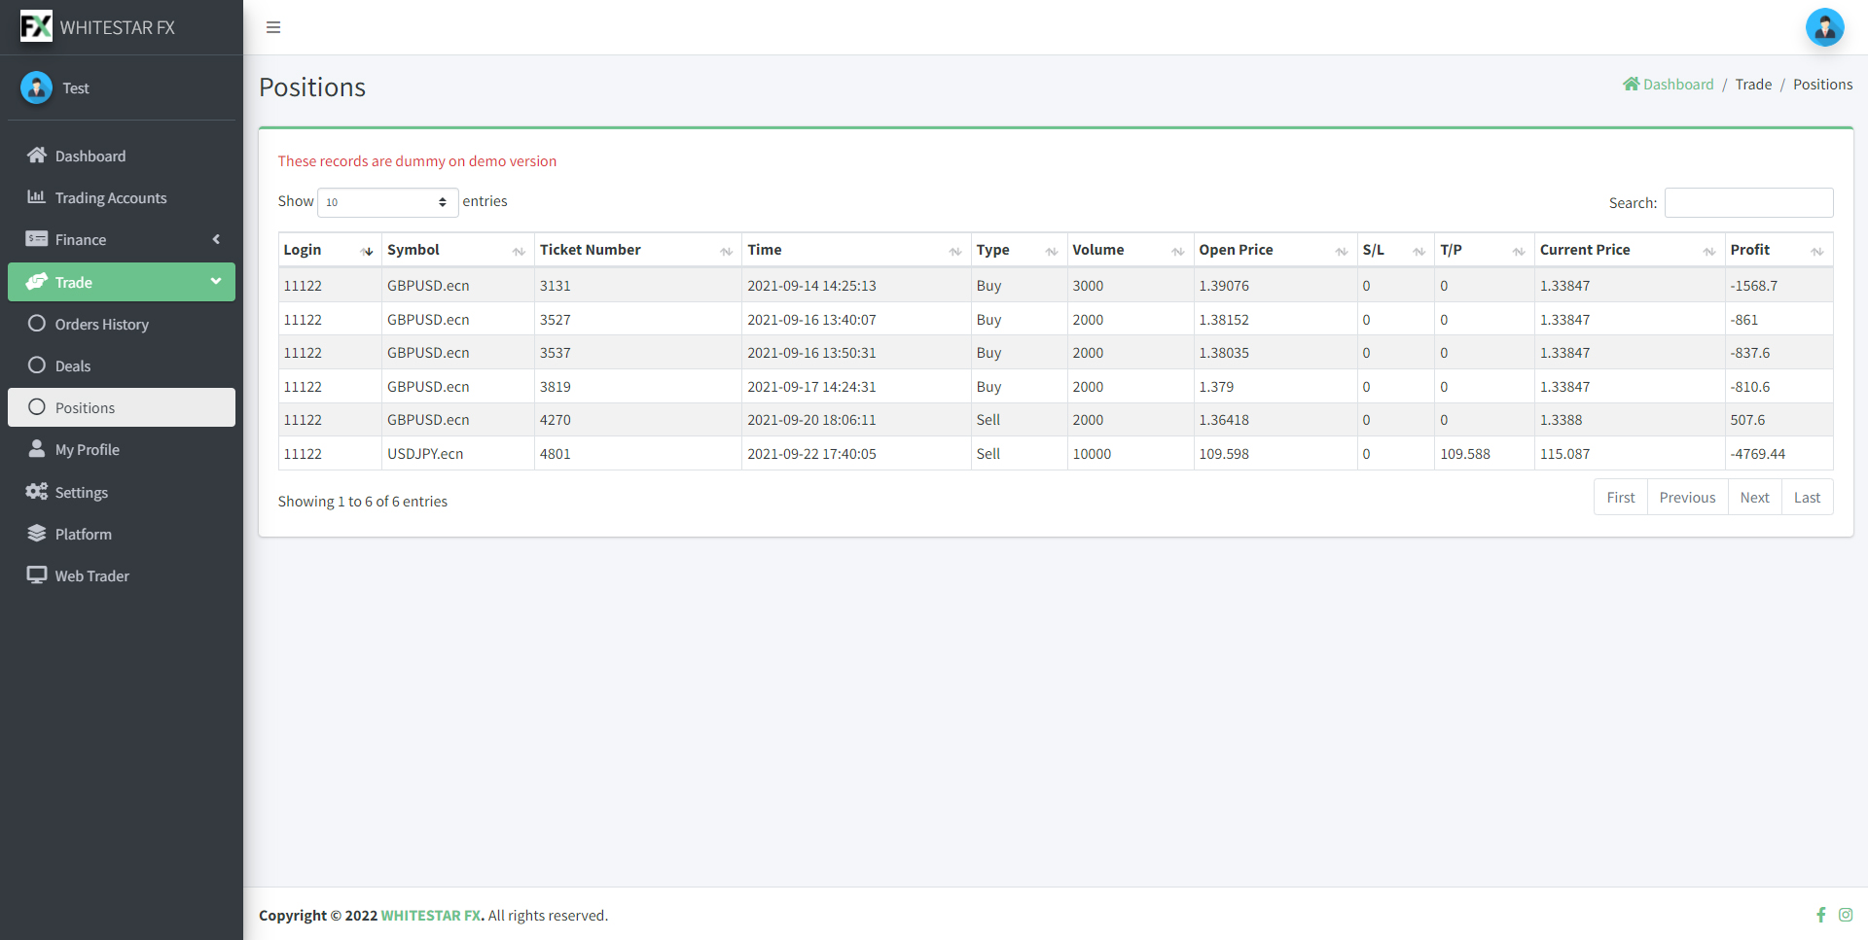Screen dimensions: 1868x940
Task: Click the breadcrumb Dashboard home icon
Action: tap(1632, 85)
